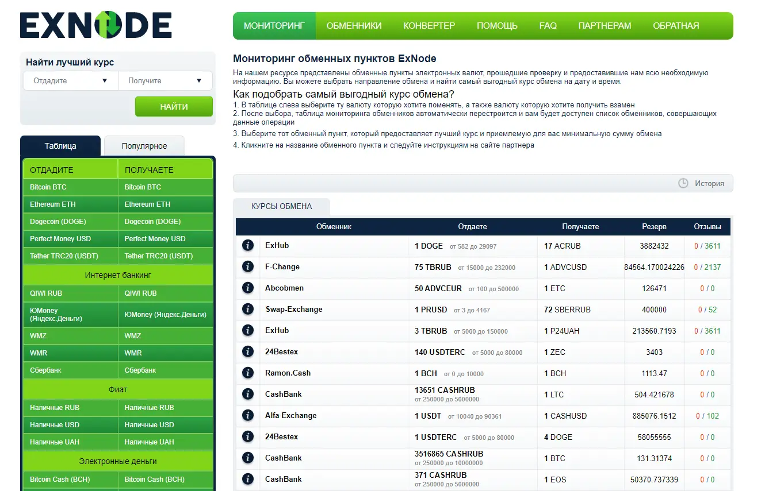Viewport: 765px width, 491px height.
Task: Open the КОНВЕРТЕР menu item
Action: [429, 26]
